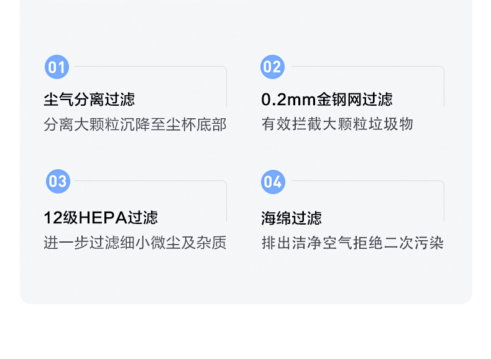Click the white area beneath the gray panel
This screenshot has width=491, height=359.
click(245, 333)
